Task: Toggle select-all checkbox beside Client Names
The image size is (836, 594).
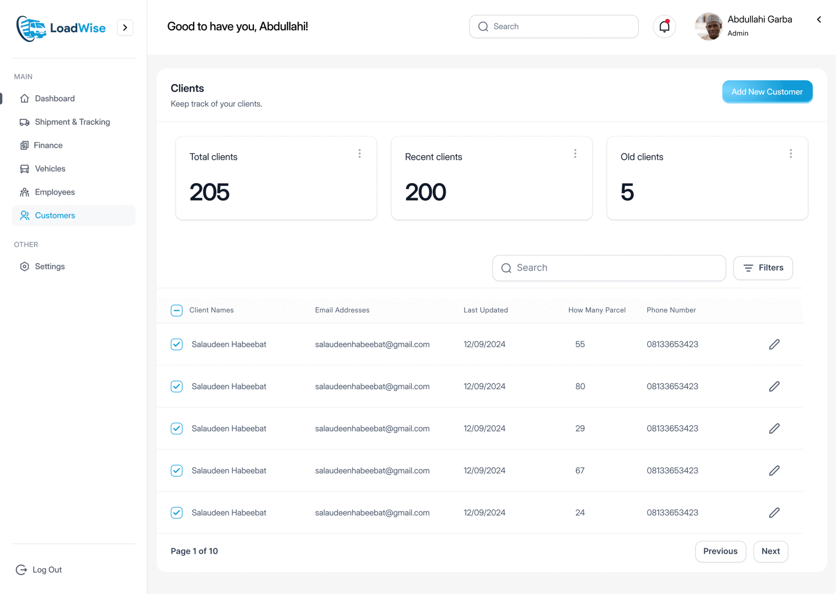Action: 176,310
